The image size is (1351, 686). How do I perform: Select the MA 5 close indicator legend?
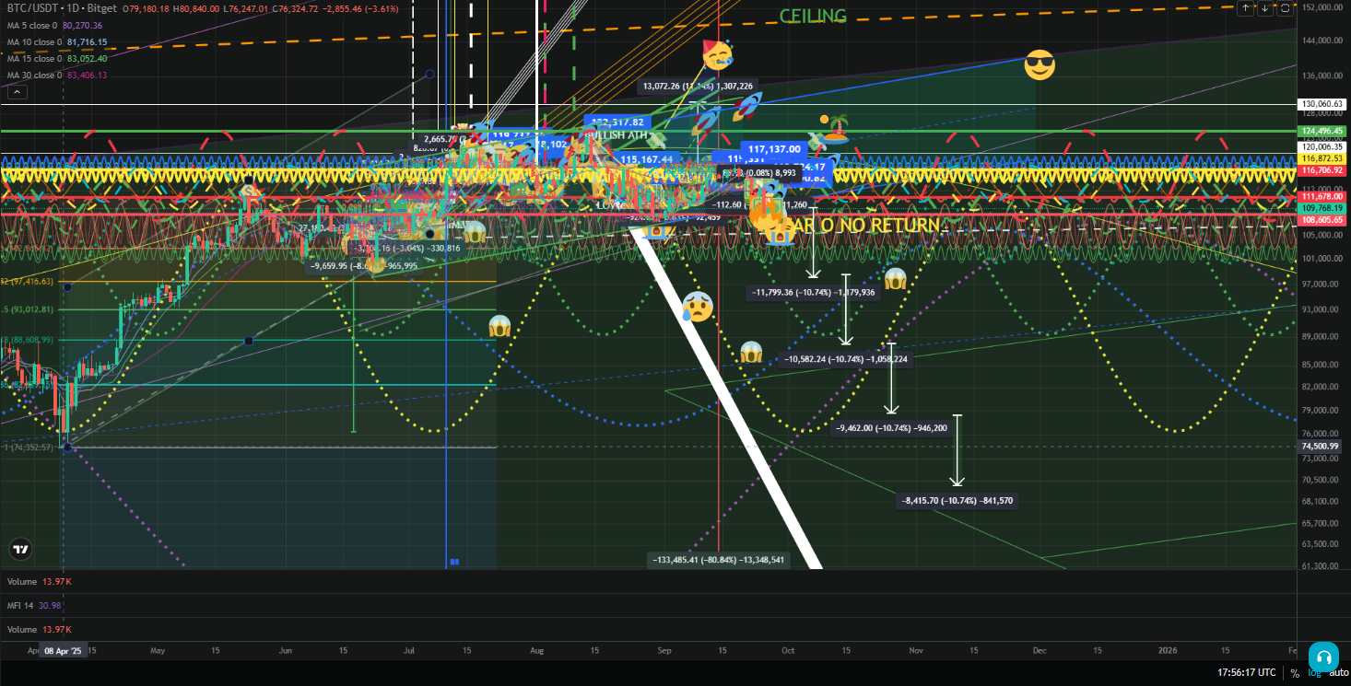tap(32, 26)
